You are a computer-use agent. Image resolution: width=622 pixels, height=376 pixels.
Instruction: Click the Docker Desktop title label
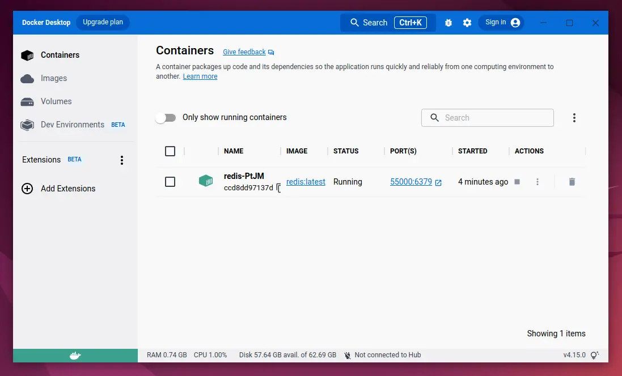(46, 23)
